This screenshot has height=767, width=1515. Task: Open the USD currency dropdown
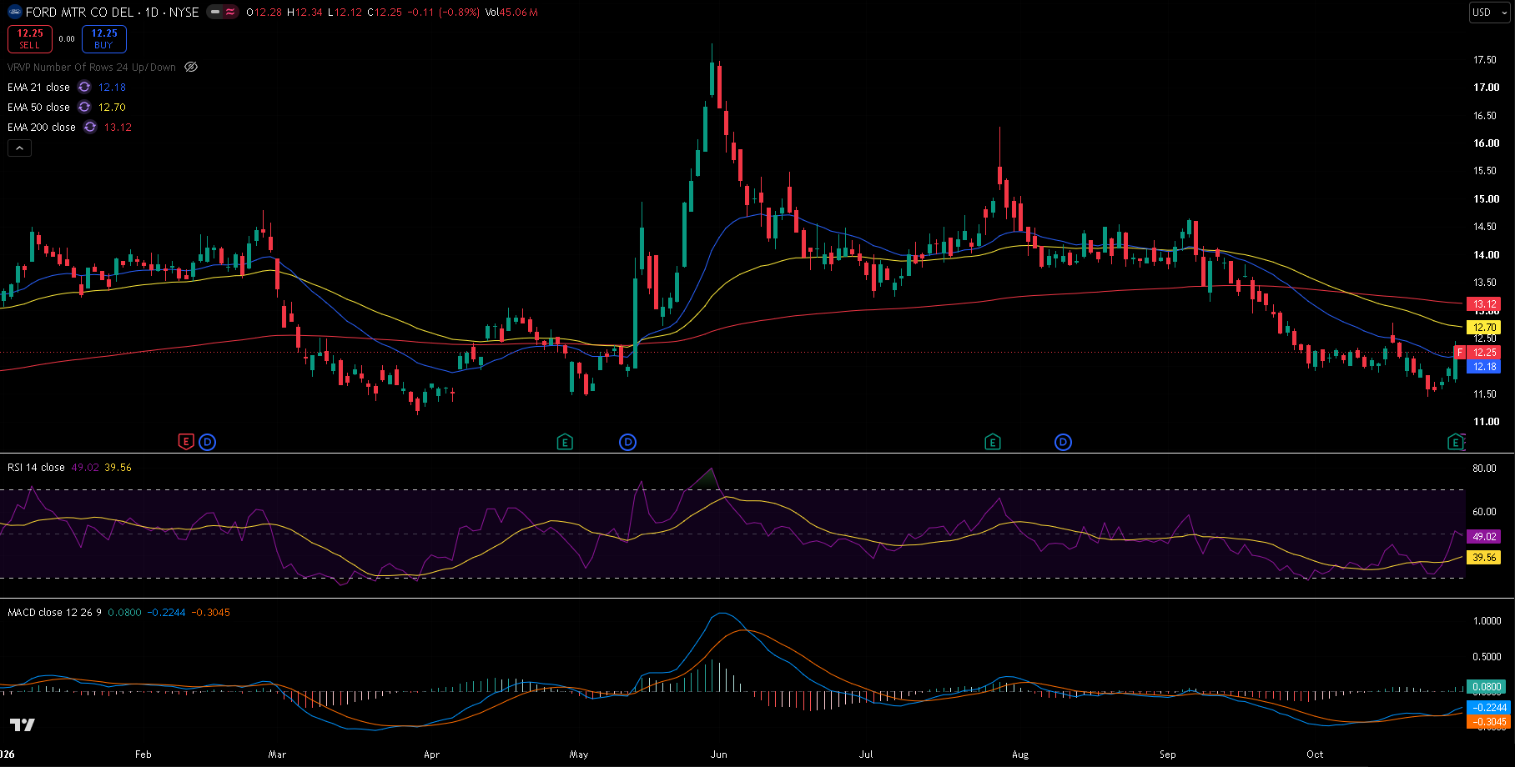click(x=1489, y=13)
